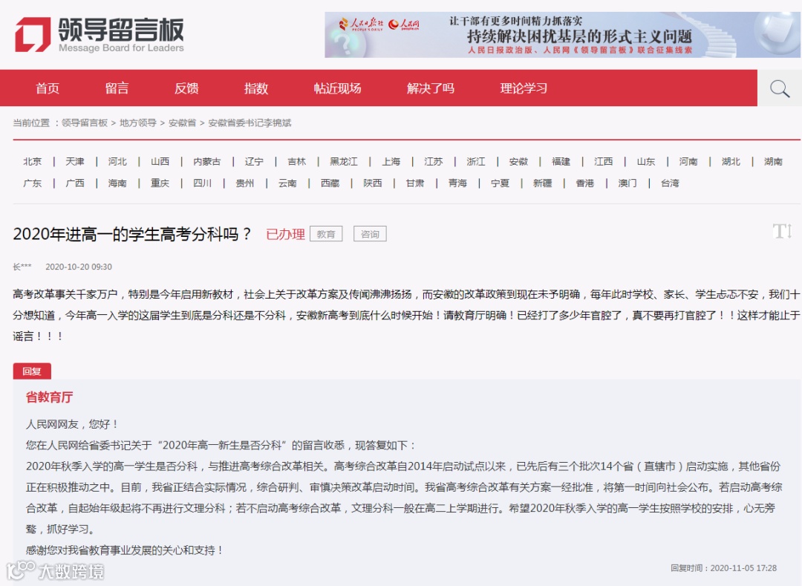The image size is (802, 586).
Task: Select the 上海 region link
Action: pyautogui.click(x=391, y=162)
